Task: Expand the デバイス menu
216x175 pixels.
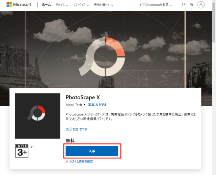Action: (62, 5)
